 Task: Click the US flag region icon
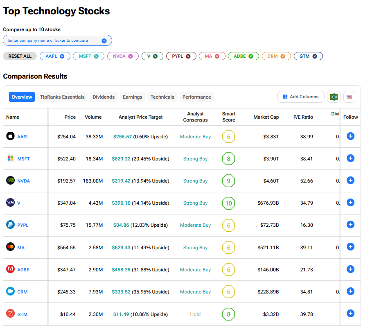(x=349, y=97)
